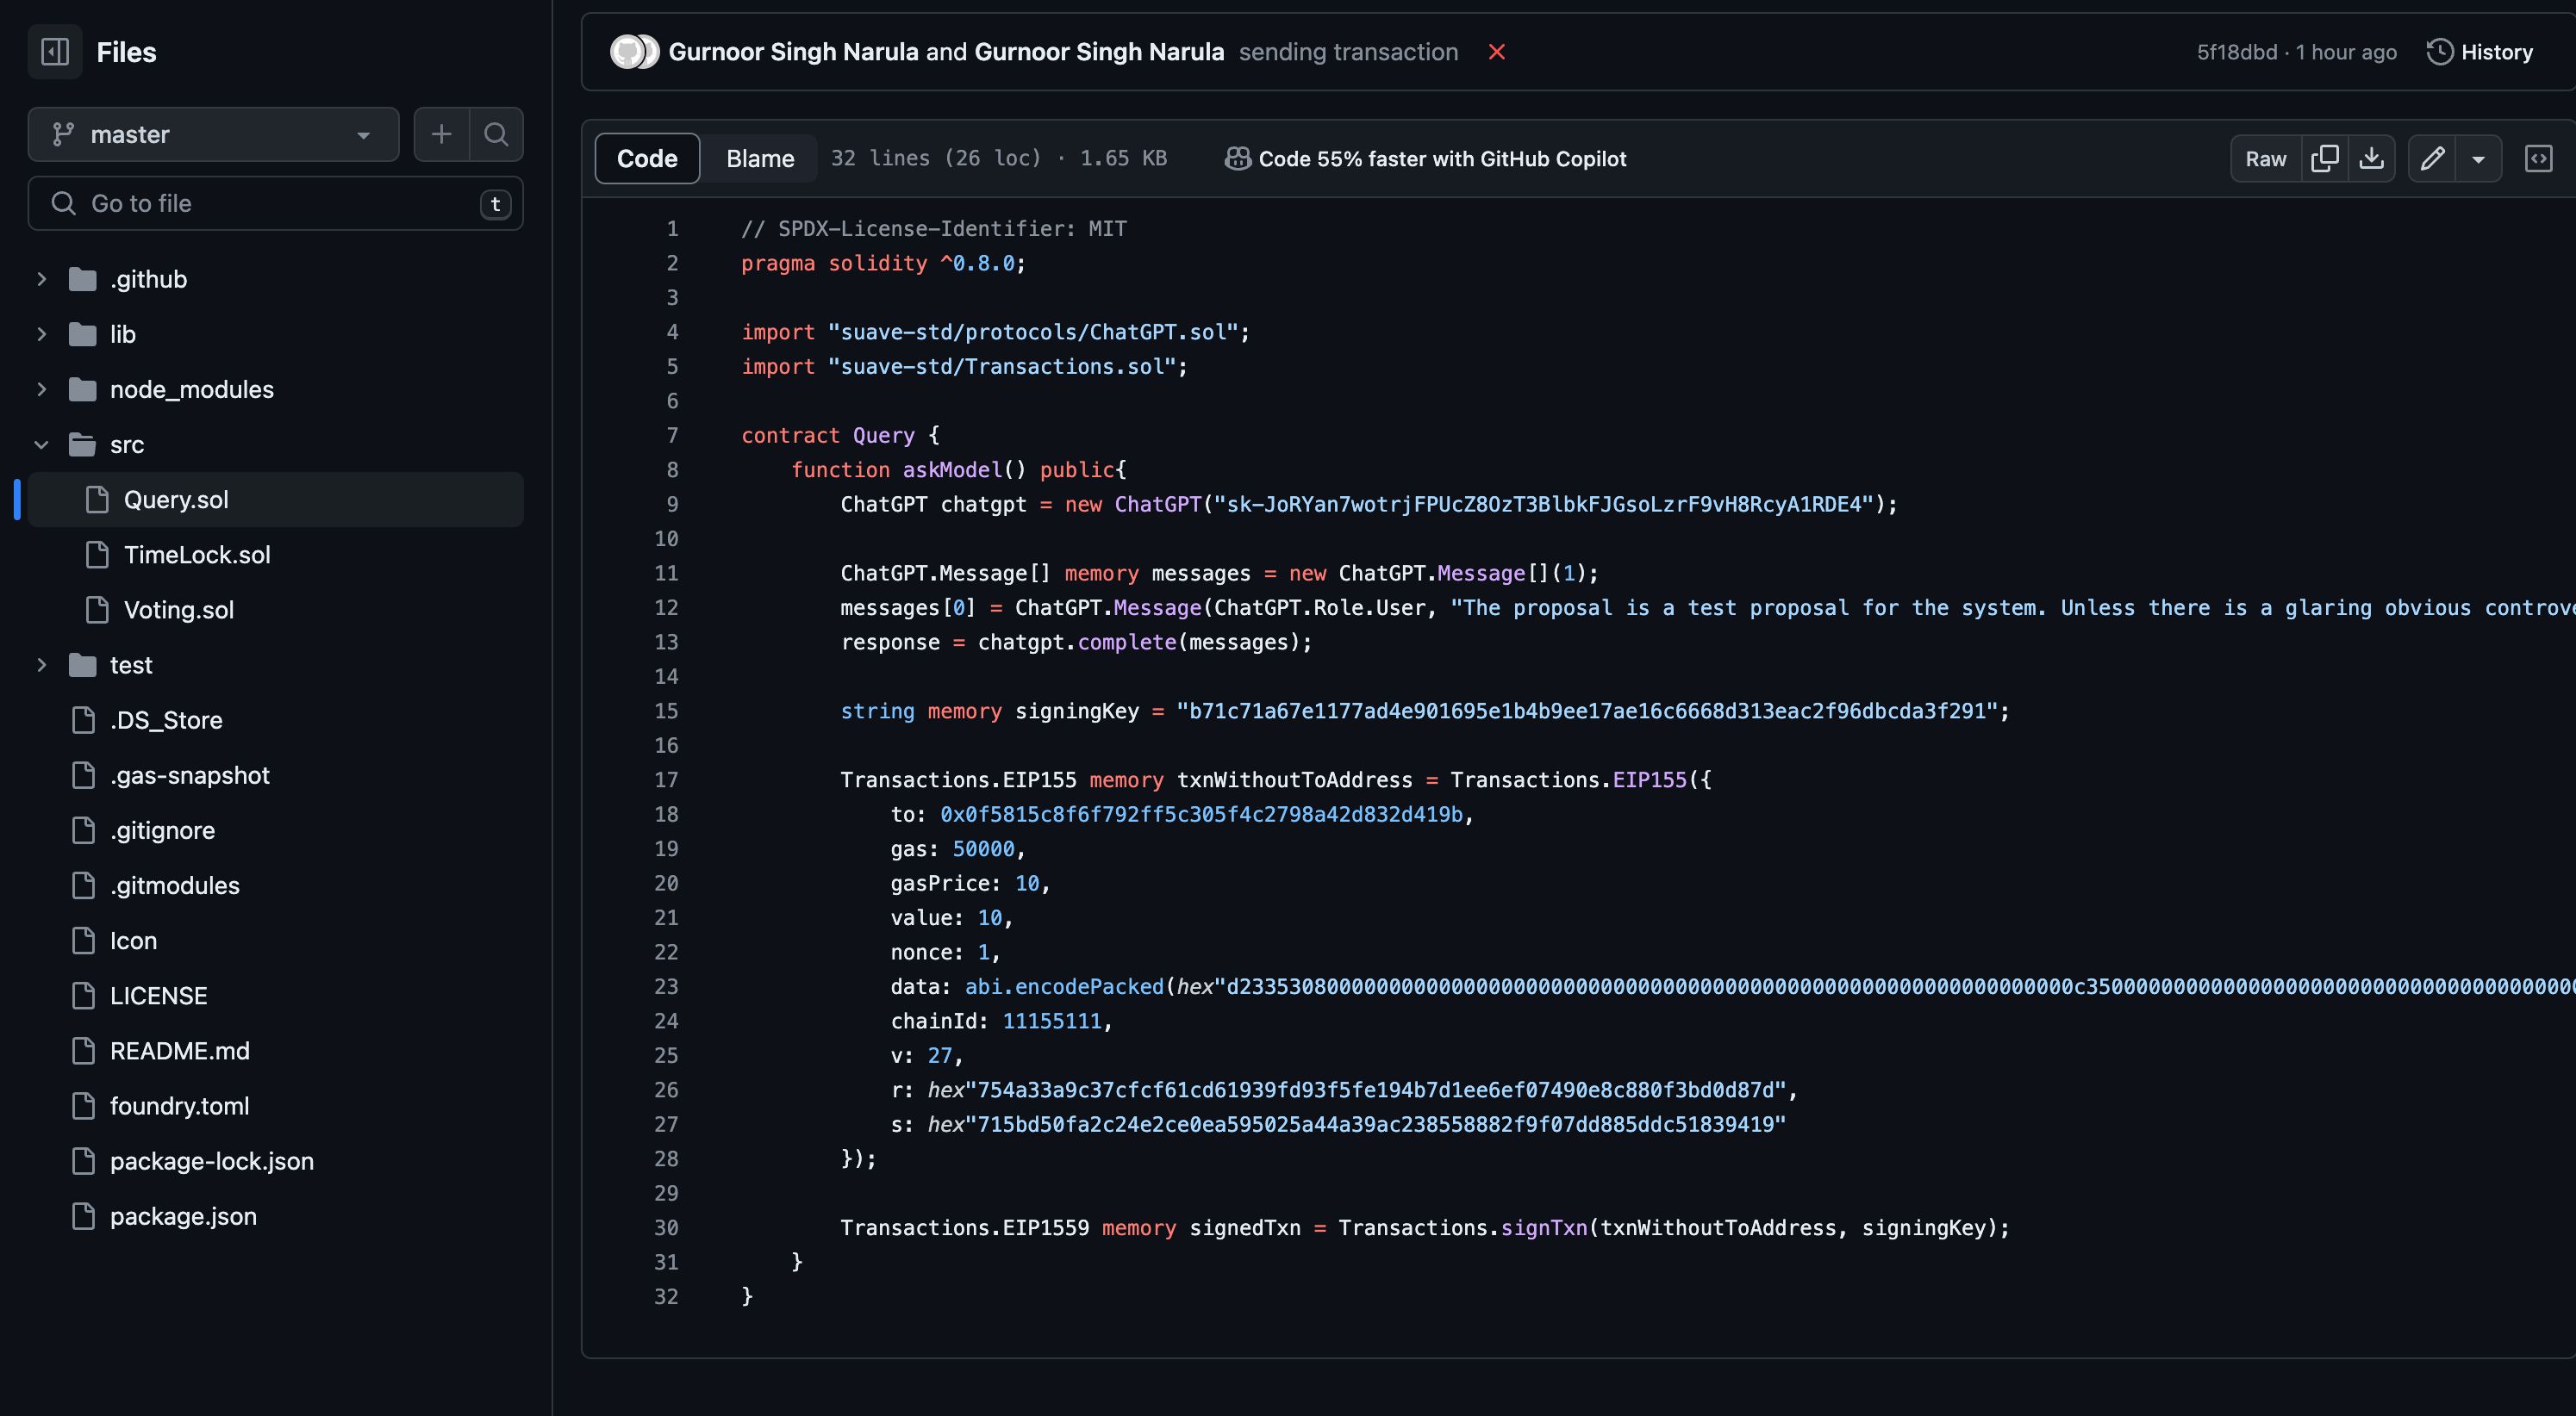View the Raw file
The image size is (2576, 1416).
coord(2265,158)
